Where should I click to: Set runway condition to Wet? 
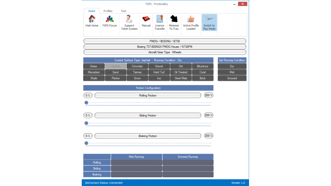click(232, 72)
